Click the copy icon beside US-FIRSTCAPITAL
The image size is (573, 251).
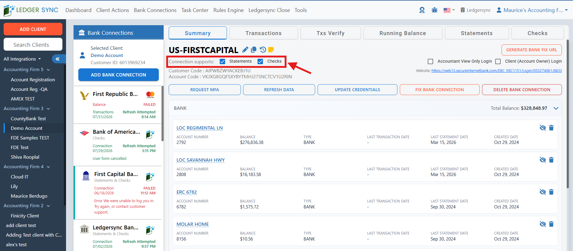coord(254,50)
